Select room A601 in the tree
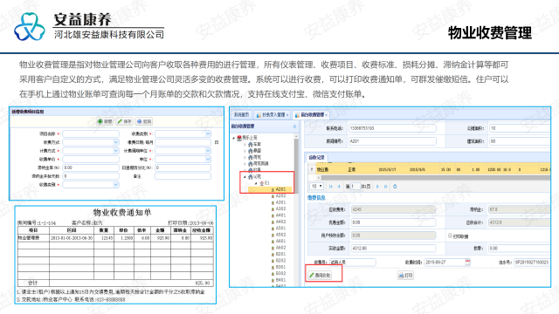This screenshot has width=559, height=314. [280, 241]
